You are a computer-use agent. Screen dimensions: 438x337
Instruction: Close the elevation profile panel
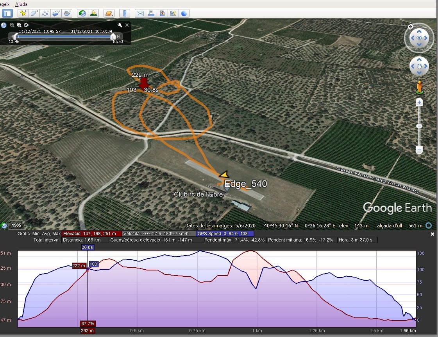click(433, 234)
